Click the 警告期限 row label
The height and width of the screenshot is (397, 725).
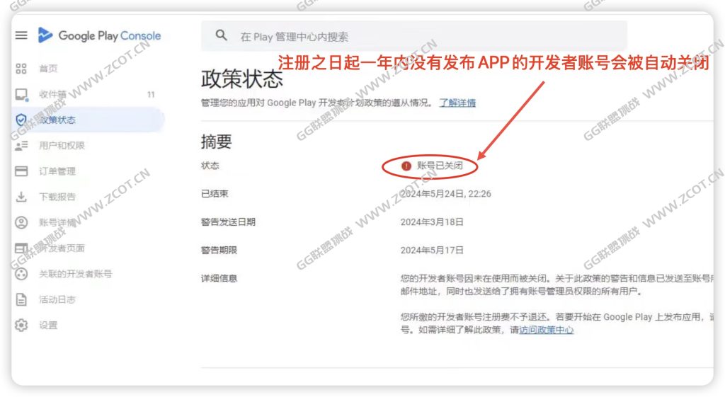tap(219, 250)
